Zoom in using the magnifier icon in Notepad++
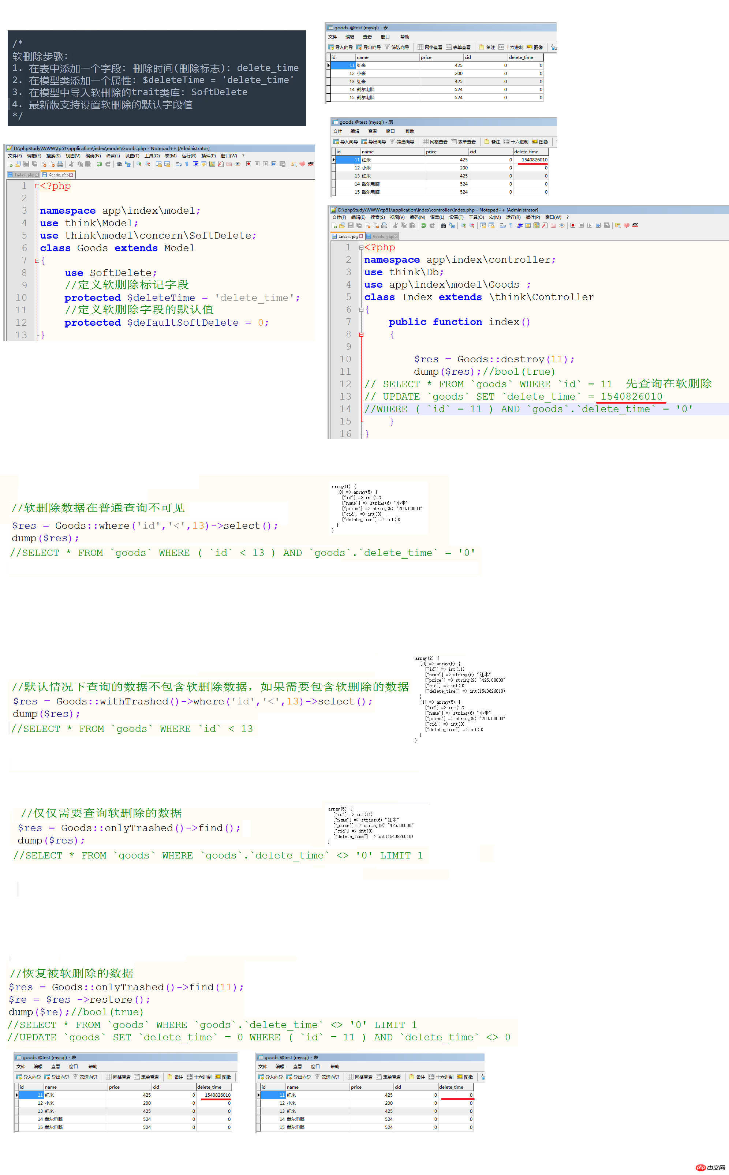 (x=138, y=164)
